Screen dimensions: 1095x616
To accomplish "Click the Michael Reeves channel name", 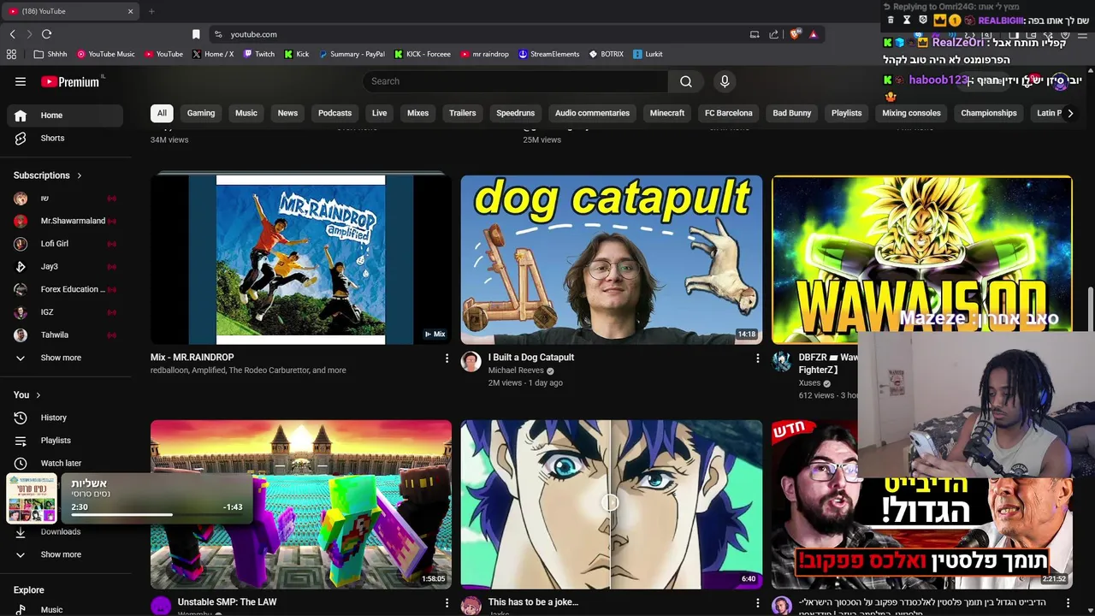I will pyautogui.click(x=516, y=370).
